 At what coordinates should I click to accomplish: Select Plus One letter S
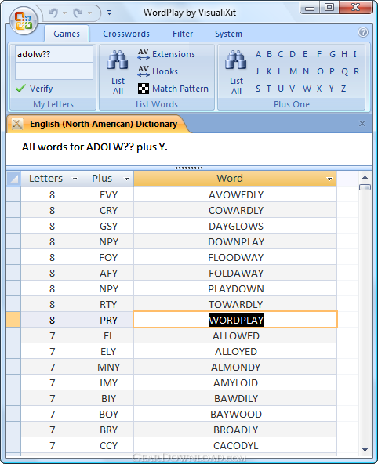coord(258,89)
